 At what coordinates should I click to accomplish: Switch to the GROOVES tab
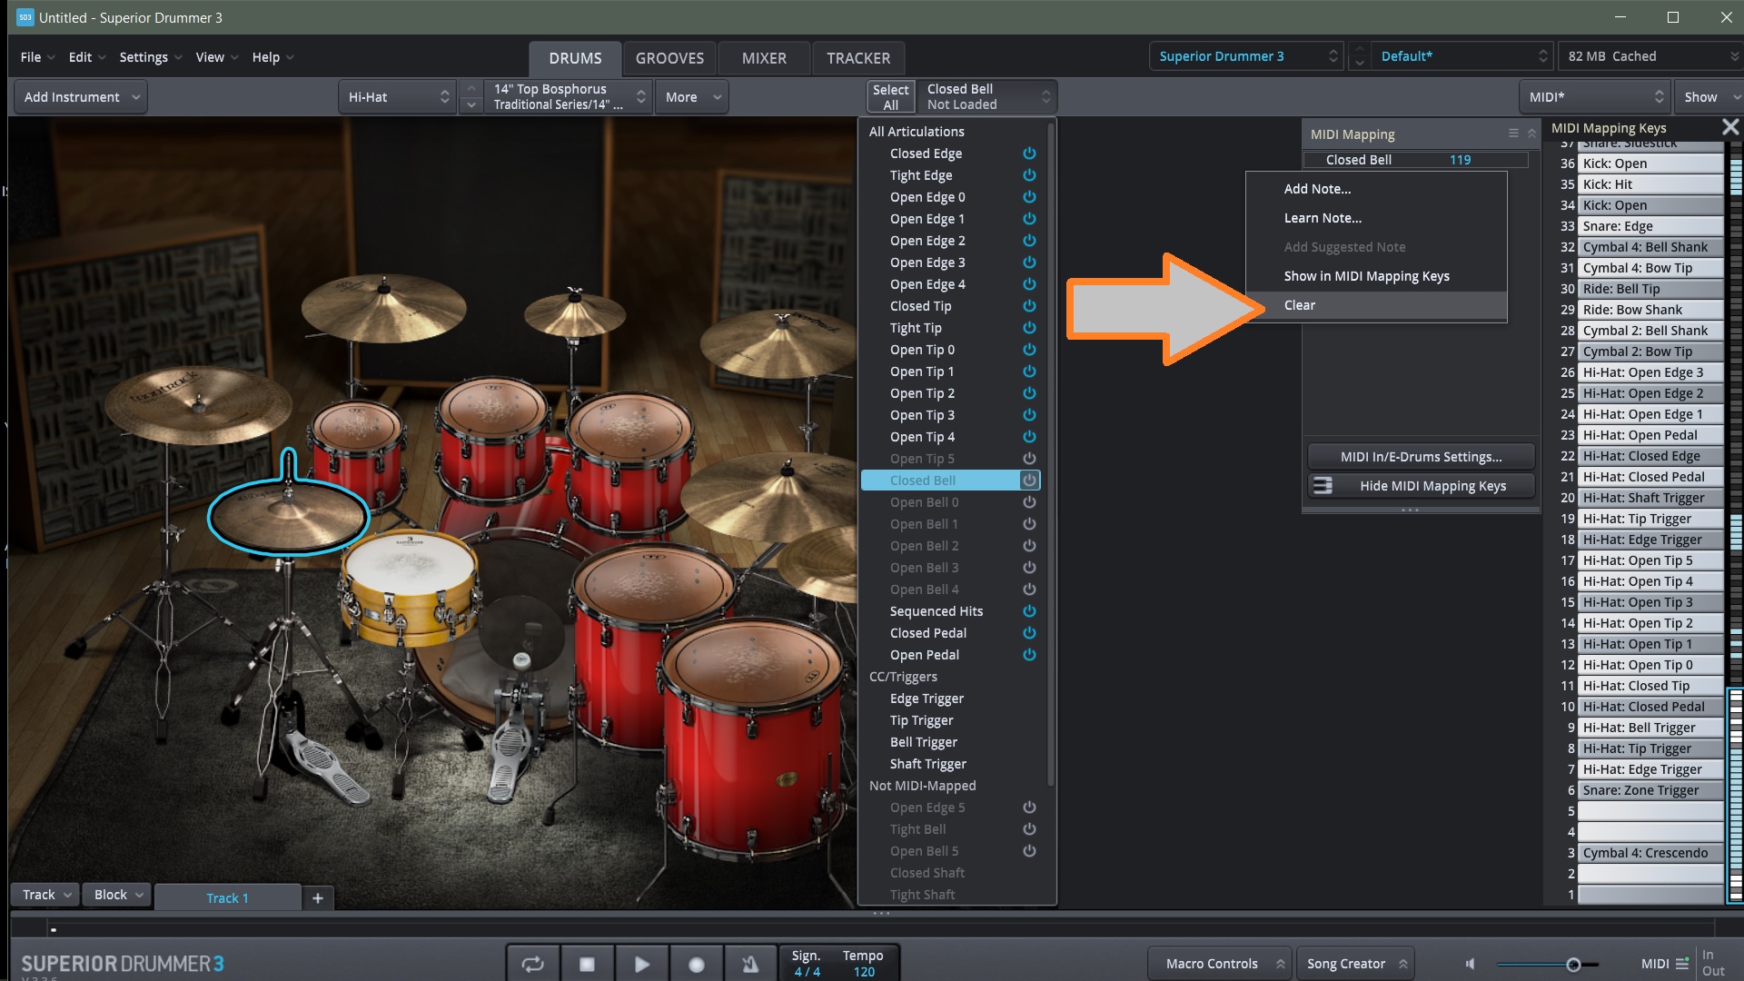tap(669, 58)
